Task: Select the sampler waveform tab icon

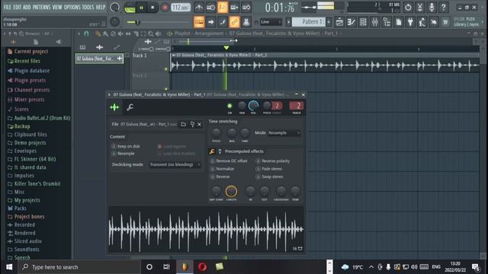Action: click(114, 107)
